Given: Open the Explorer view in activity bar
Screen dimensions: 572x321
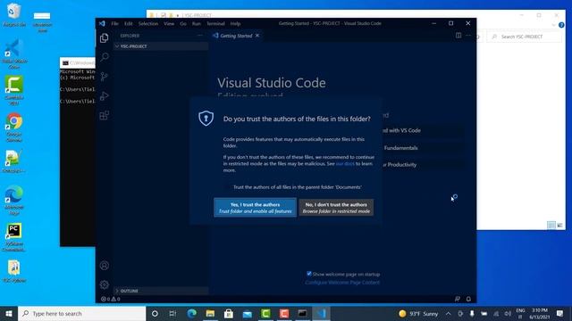Looking at the screenshot, I should click(x=105, y=37).
